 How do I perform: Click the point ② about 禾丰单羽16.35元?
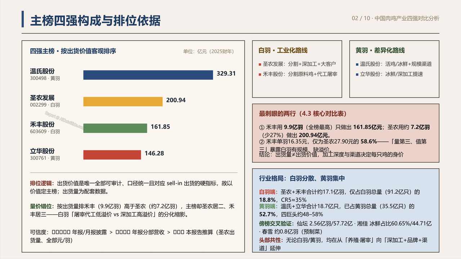tap(343, 145)
